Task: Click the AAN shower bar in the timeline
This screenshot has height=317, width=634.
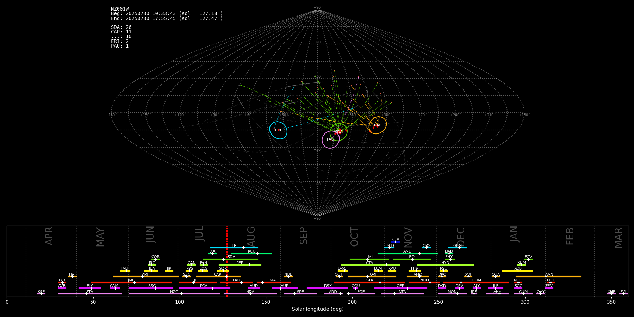Action: pyautogui.click(x=548, y=276)
